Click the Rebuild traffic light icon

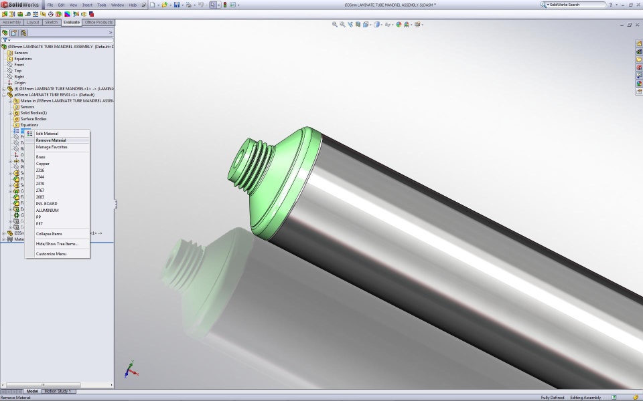point(225,5)
